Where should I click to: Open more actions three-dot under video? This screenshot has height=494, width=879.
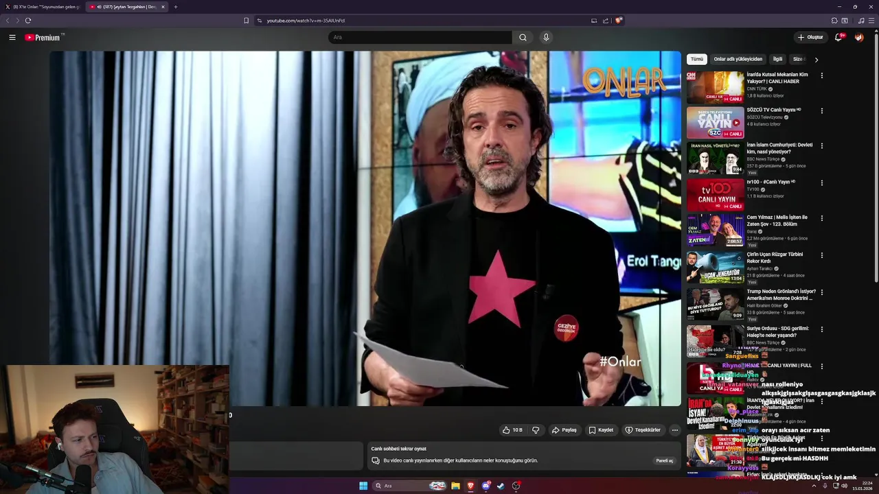tap(674, 430)
